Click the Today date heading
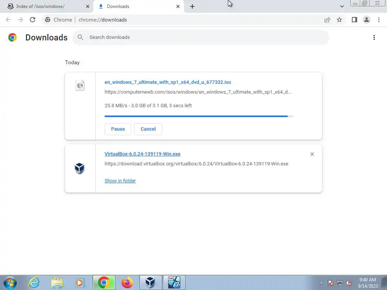 [x=72, y=62]
